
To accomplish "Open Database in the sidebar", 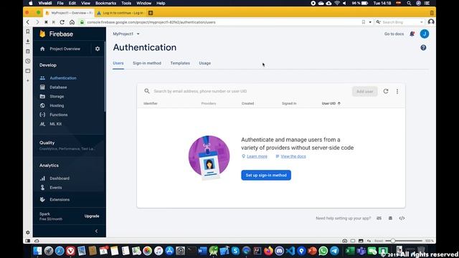I will click(x=58, y=87).
